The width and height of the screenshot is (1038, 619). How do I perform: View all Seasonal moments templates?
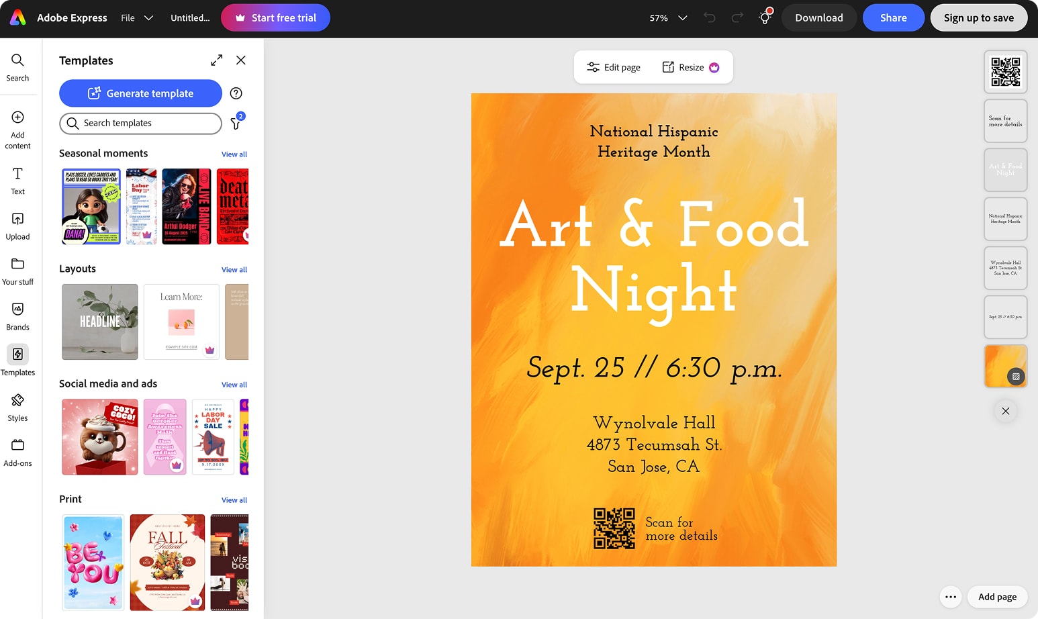coord(234,154)
